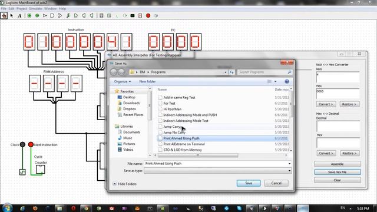Toggle the Clock pin in circuit
Image resolution: width=377 pixels, height=212 pixels.
coord(22,144)
